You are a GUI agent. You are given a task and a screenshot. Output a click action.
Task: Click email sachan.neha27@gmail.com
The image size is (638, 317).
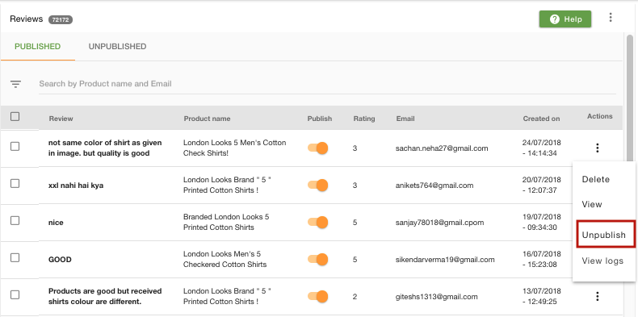pos(442,148)
